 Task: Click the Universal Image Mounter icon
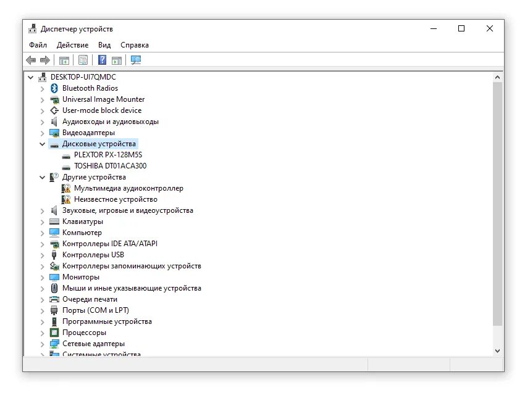(x=54, y=99)
